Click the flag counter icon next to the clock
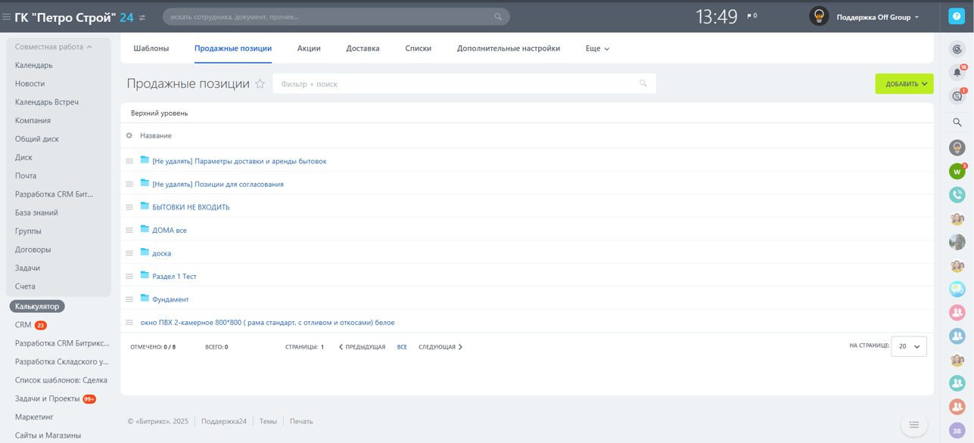This screenshot has height=443, width=974. tap(752, 16)
